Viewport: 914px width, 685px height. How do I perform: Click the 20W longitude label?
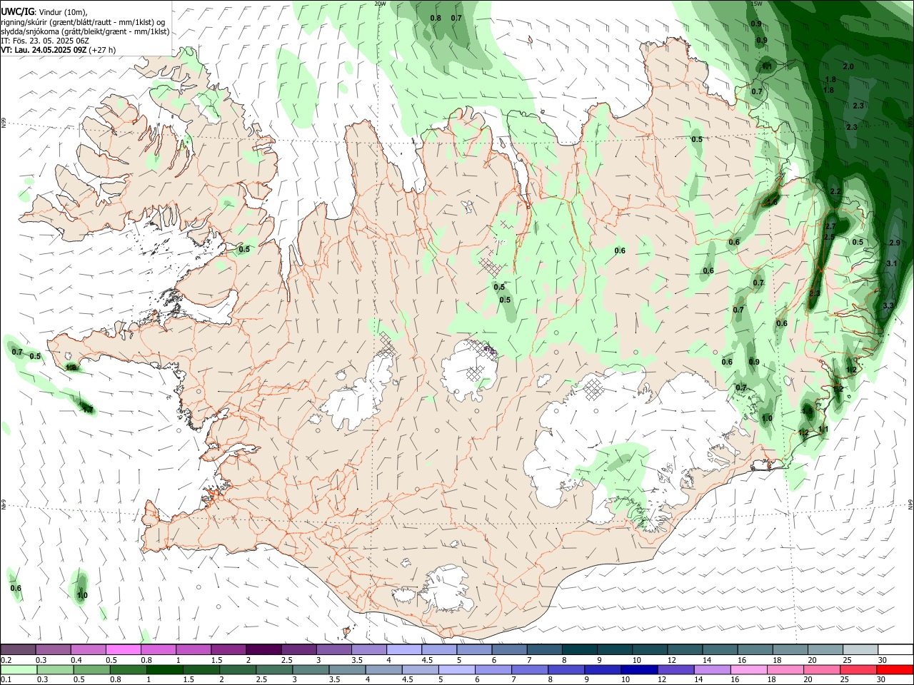[380, 4]
